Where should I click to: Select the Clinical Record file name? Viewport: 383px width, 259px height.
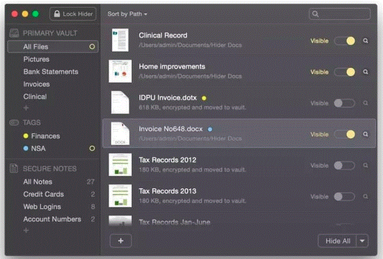(x=163, y=35)
